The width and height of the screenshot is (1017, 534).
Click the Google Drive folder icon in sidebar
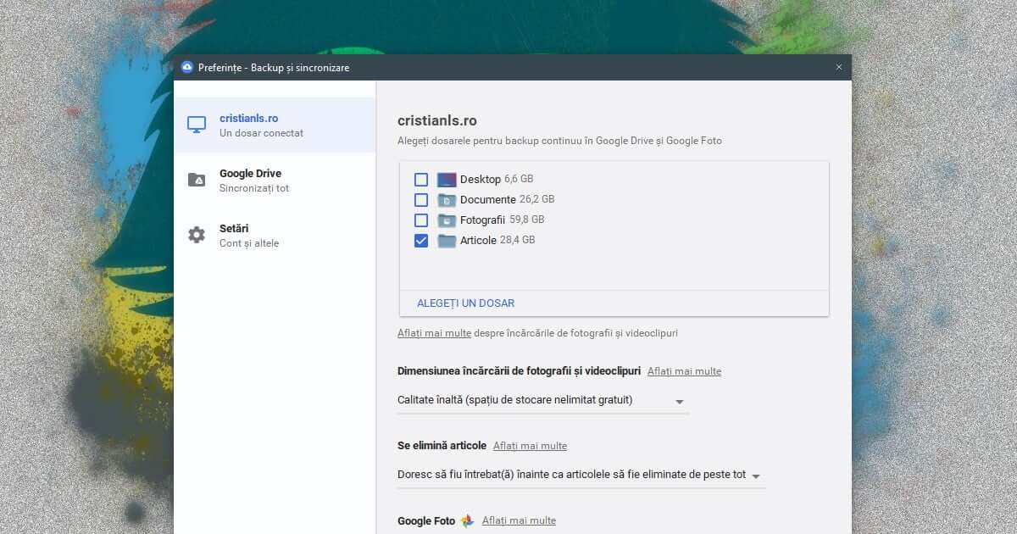[x=197, y=180]
